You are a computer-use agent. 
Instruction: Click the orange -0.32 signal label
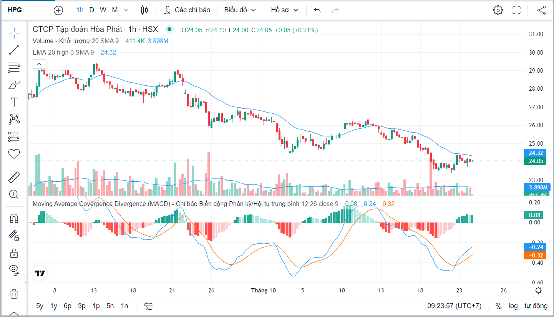(535, 256)
